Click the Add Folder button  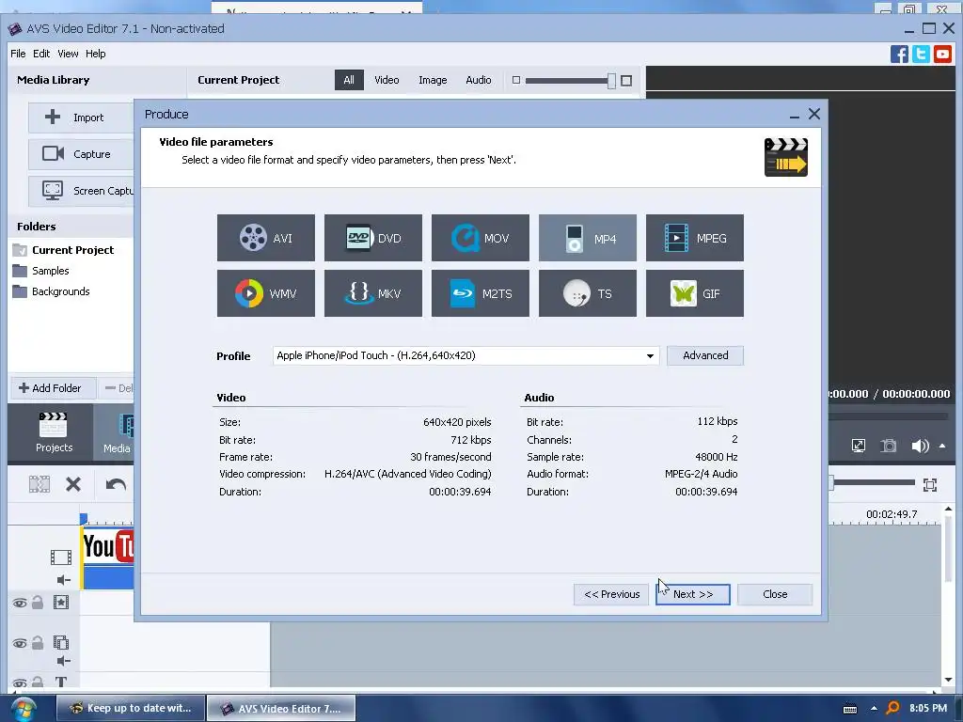54,388
